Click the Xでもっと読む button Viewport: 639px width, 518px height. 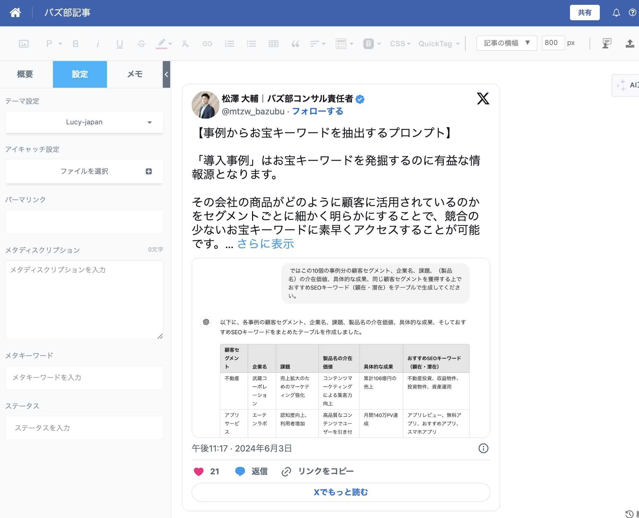[x=341, y=492]
